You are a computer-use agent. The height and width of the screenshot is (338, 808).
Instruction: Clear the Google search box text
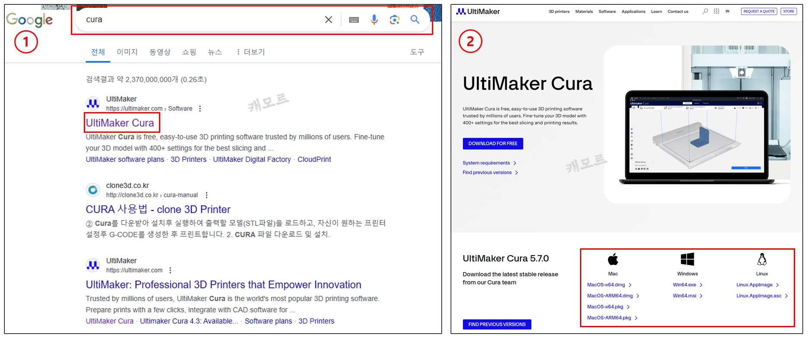329,19
